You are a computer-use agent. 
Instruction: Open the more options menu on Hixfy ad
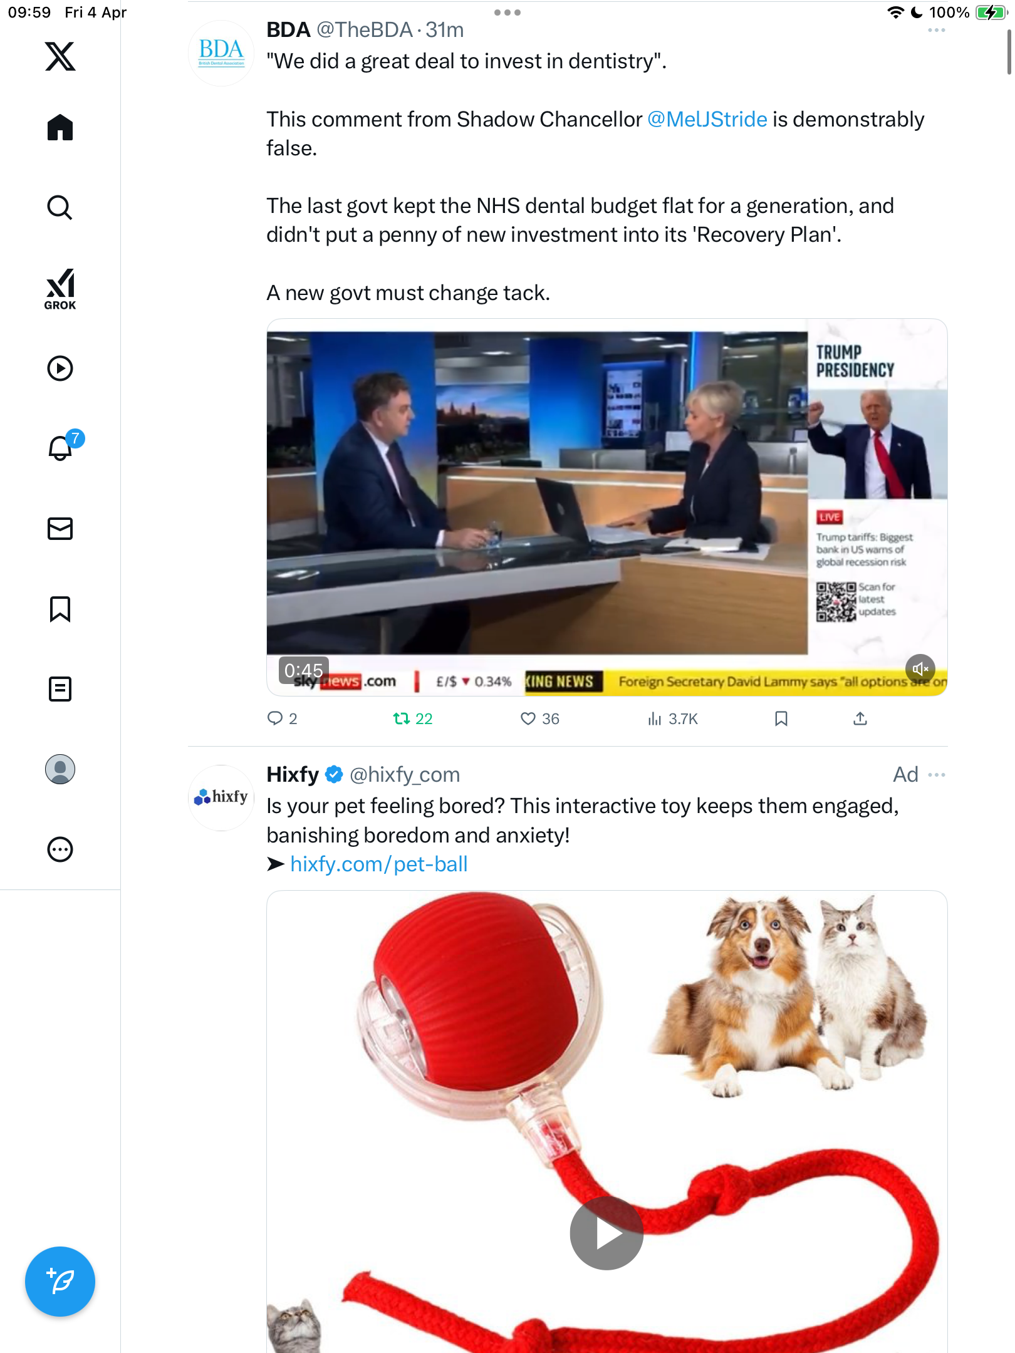pos(936,775)
